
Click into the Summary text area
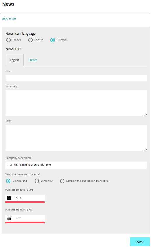(x=76, y=103)
